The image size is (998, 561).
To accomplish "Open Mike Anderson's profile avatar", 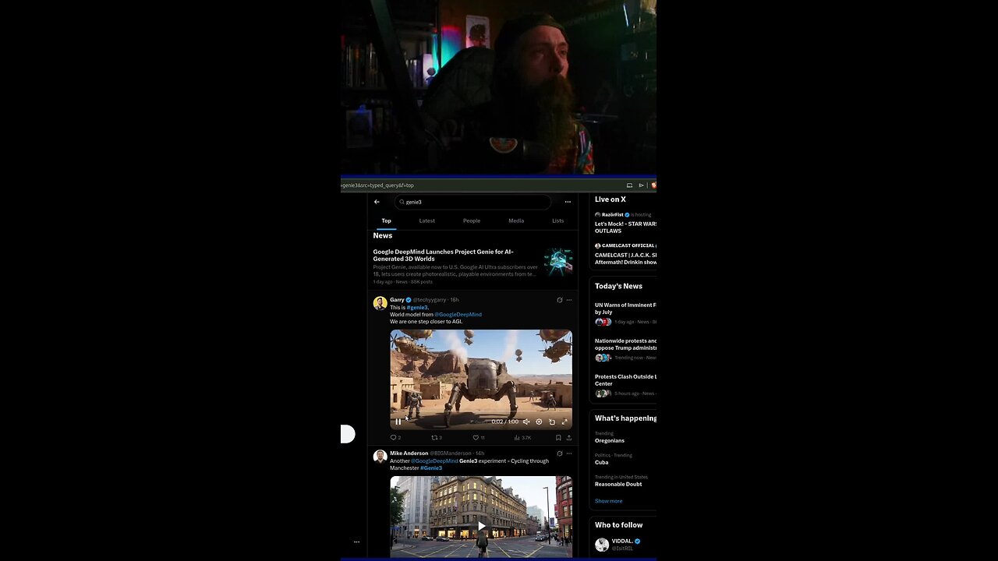I will (380, 457).
